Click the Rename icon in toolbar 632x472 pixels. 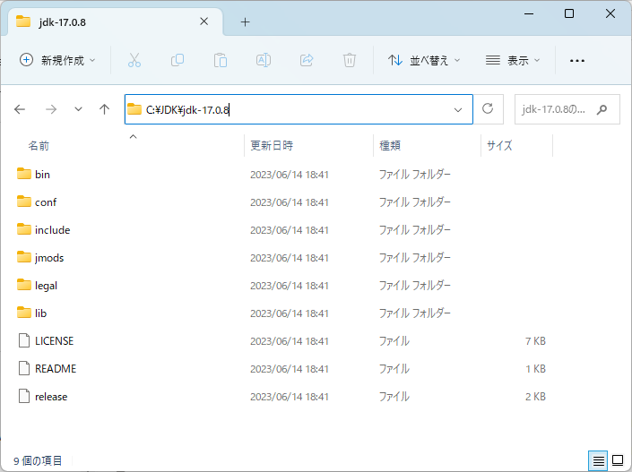click(x=264, y=60)
